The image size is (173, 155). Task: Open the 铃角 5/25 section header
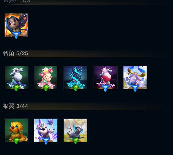point(15,53)
